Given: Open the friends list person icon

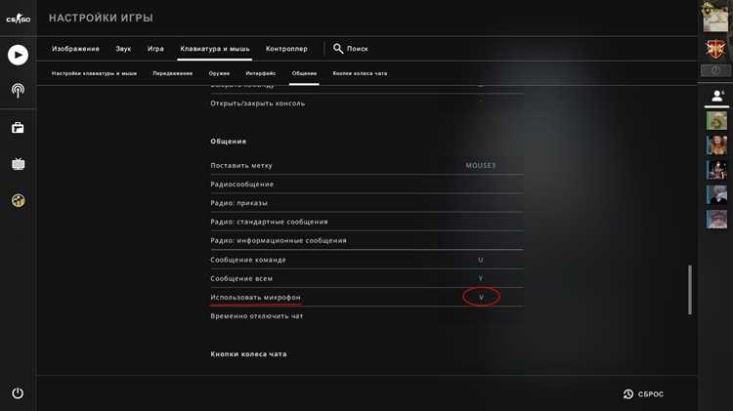Looking at the screenshot, I should [x=716, y=96].
